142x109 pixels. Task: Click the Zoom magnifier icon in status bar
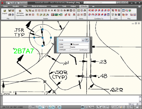coord(101,107)
